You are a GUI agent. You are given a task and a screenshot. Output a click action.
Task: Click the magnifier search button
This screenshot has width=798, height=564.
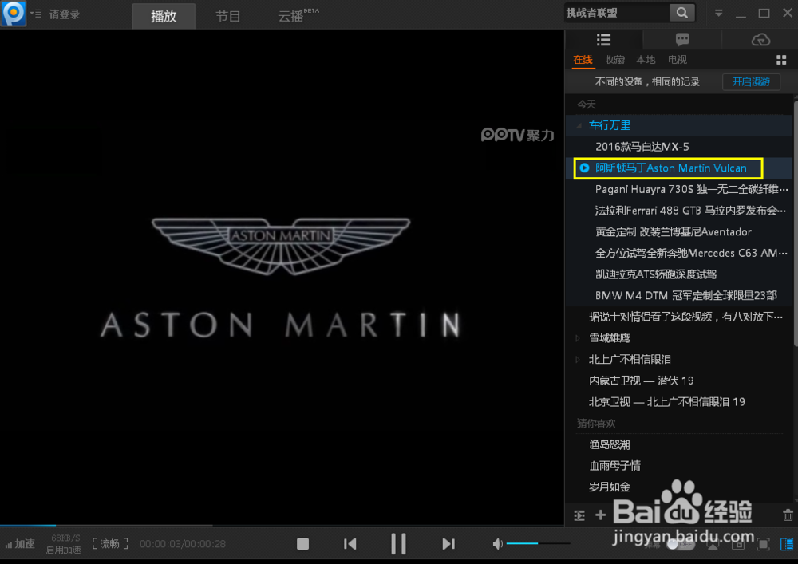coord(682,13)
